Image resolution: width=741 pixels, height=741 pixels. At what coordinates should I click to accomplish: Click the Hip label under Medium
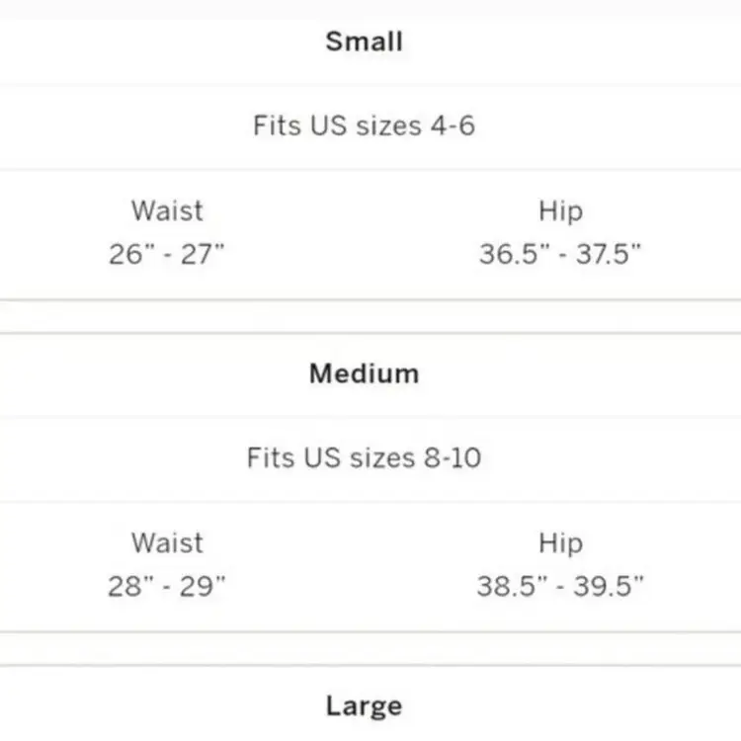(560, 542)
